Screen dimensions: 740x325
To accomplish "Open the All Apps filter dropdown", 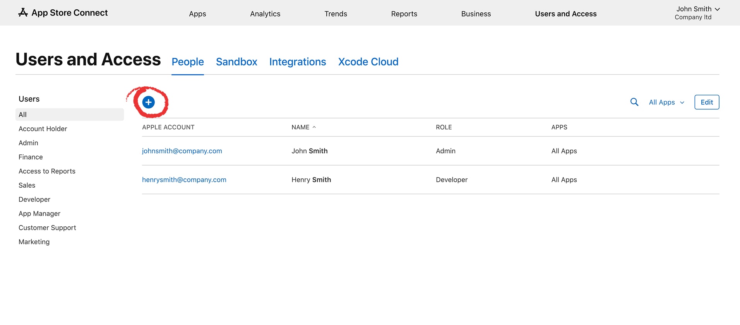I will point(666,103).
